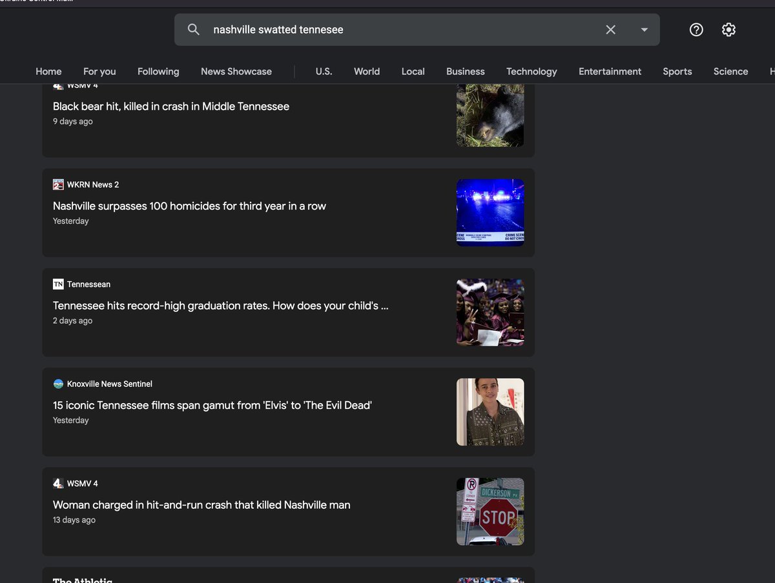
Task: Open the Science section
Action: pos(731,72)
